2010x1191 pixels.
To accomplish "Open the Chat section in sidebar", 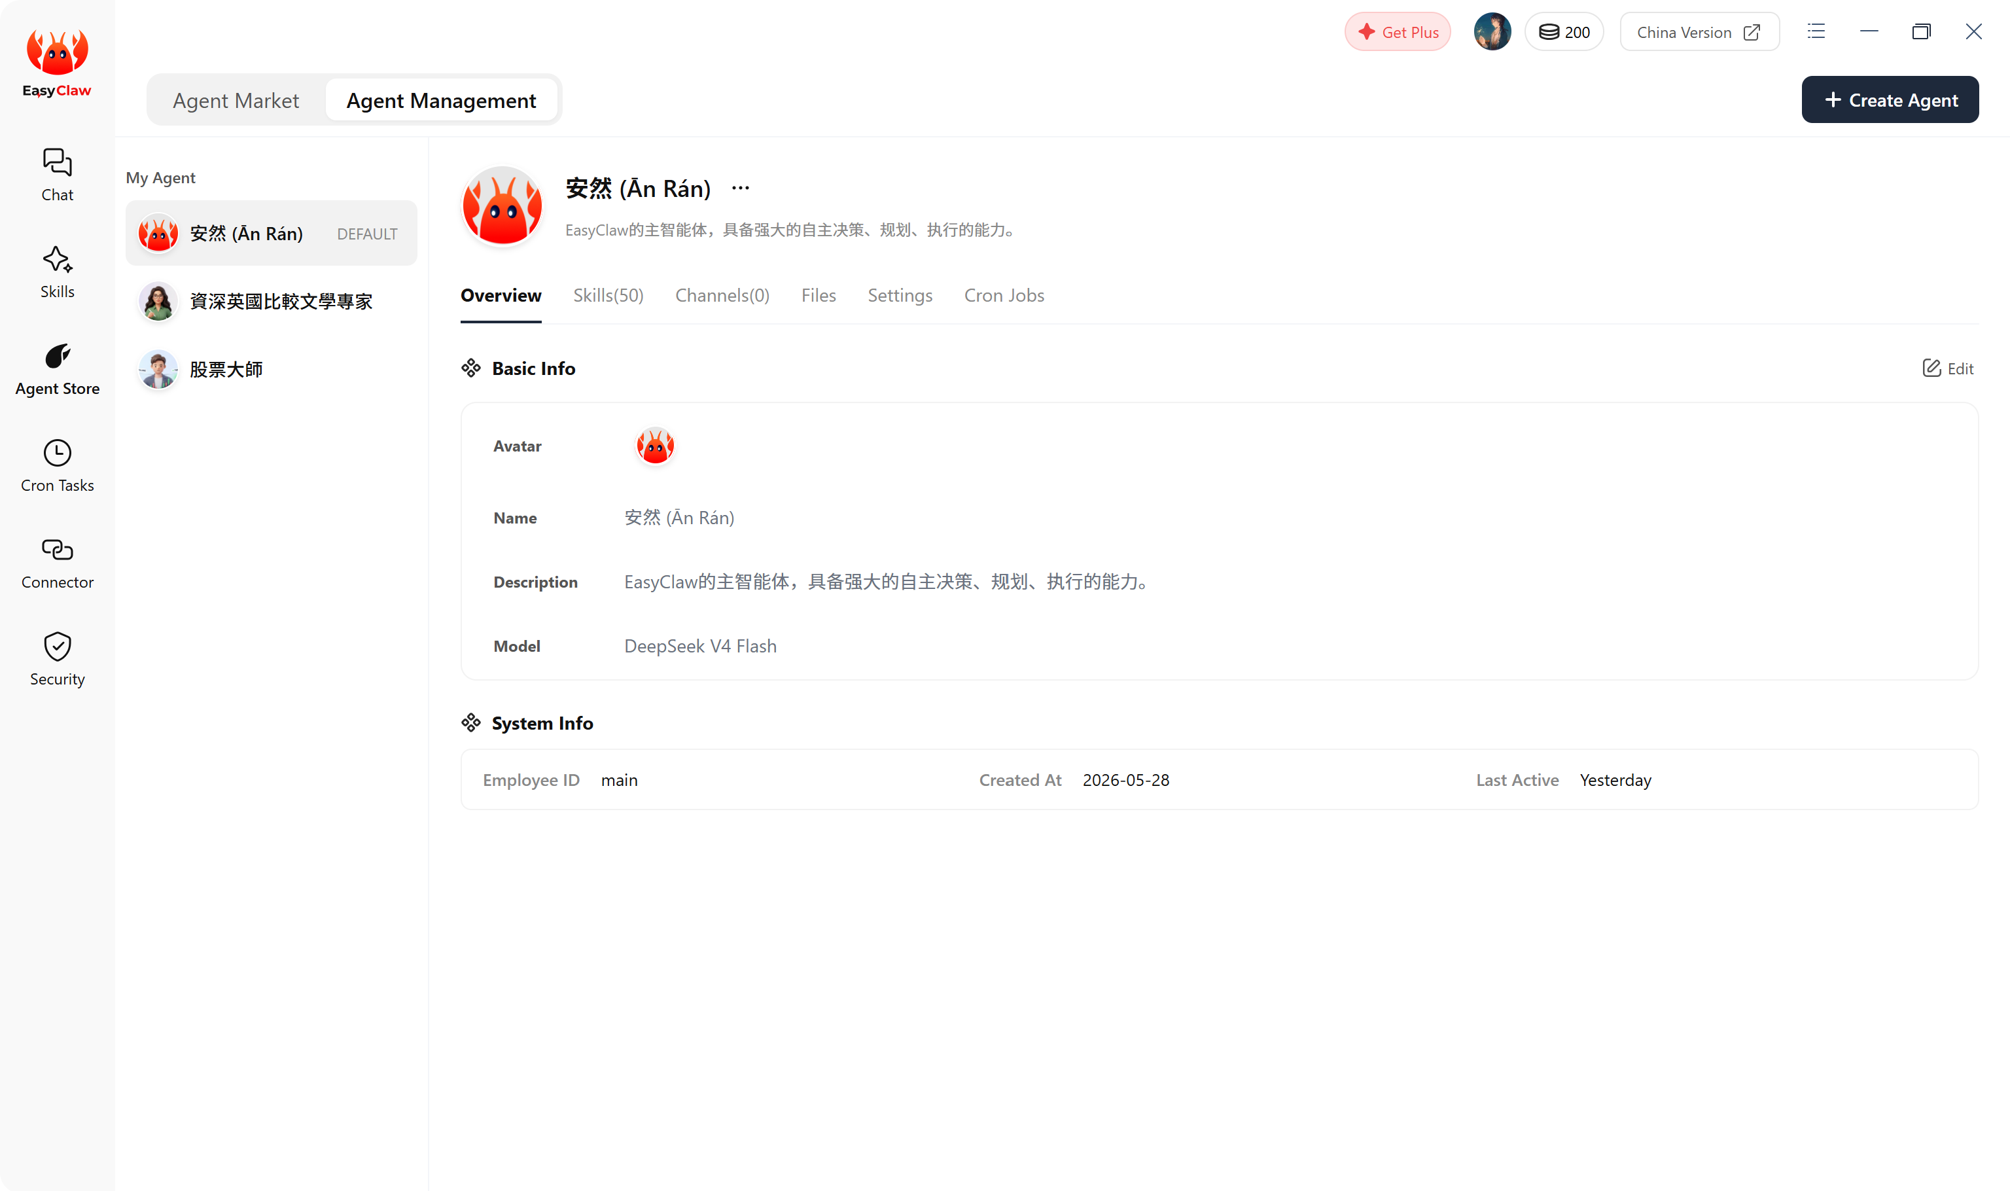I will point(57,175).
